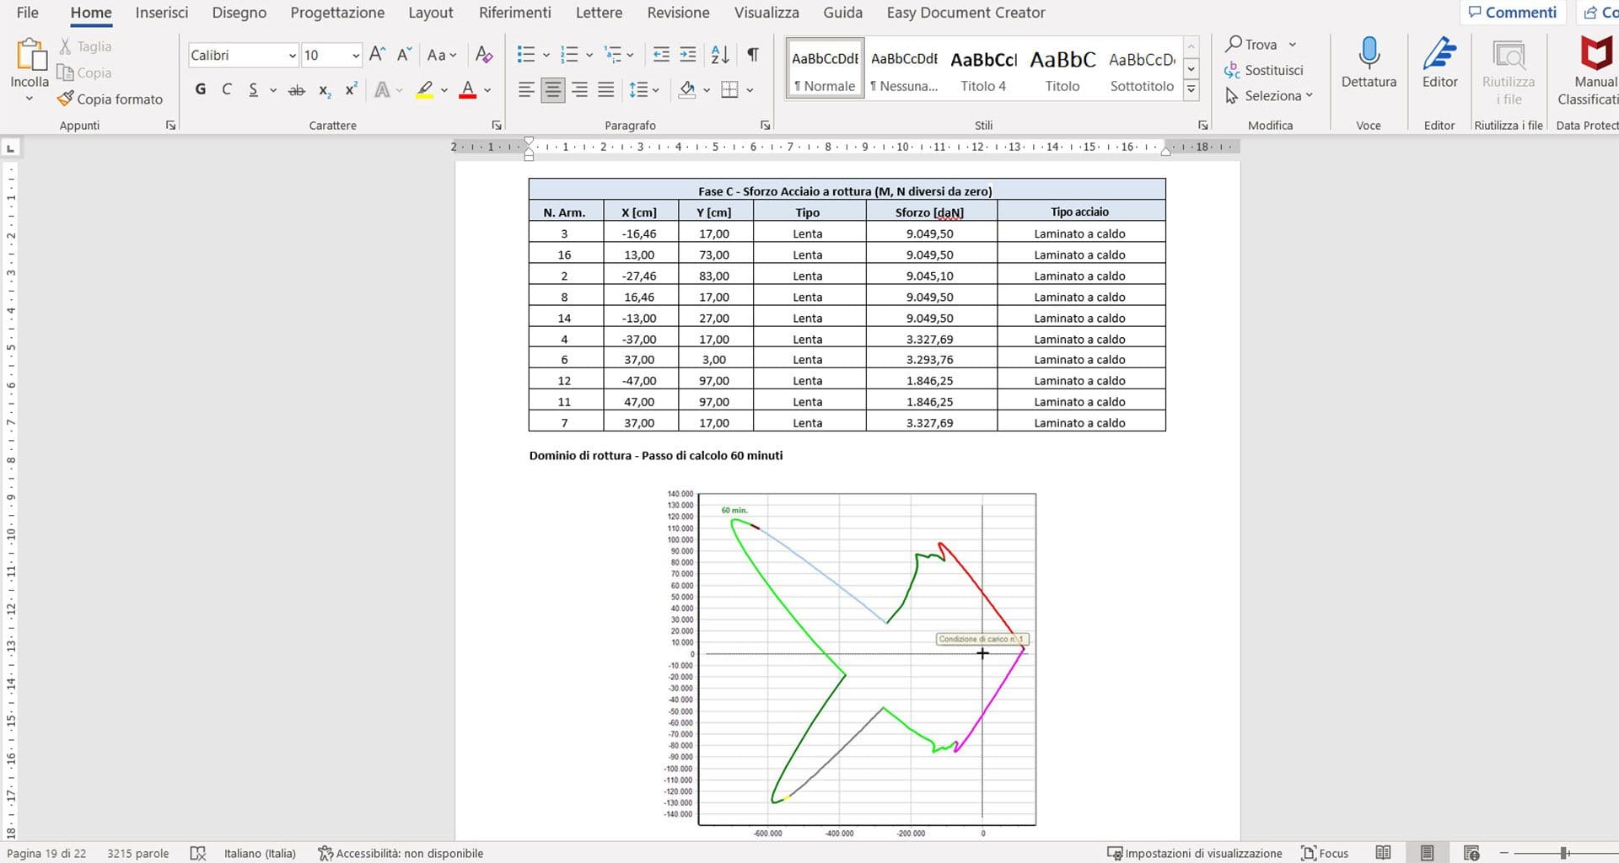Open the Riferimenti ribbon tab
This screenshot has width=1619, height=863.
click(514, 13)
